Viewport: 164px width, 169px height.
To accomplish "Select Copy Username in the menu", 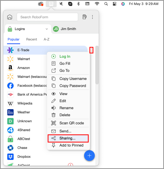I will coord(68,79).
